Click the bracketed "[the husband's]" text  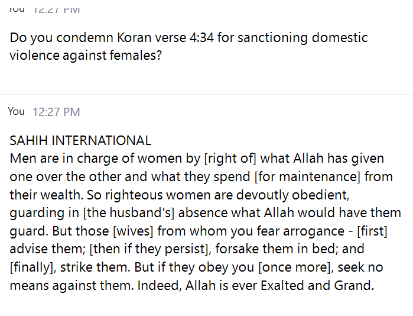pos(129,213)
